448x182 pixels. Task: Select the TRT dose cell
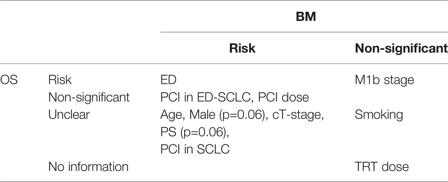pyautogui.click(x=382, y=167)
